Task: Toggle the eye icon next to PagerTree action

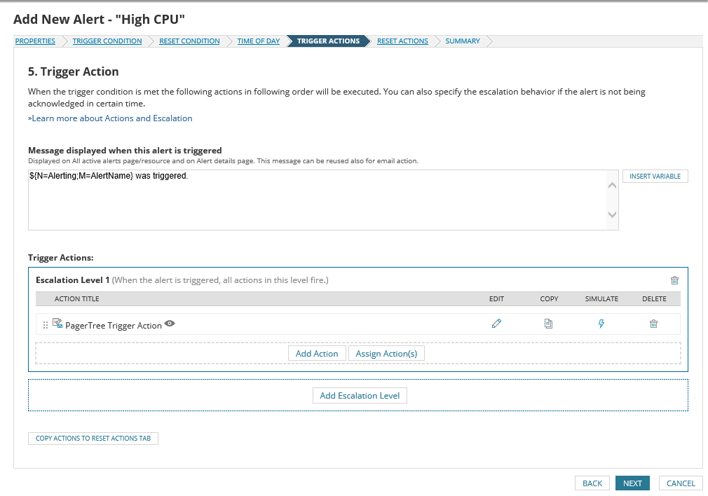Action: click(x=170, y=324)
